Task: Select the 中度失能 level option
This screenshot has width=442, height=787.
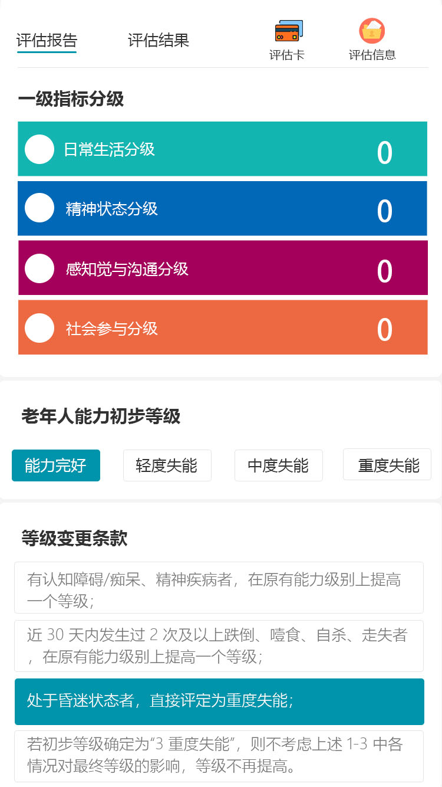Action: [278, 465]
